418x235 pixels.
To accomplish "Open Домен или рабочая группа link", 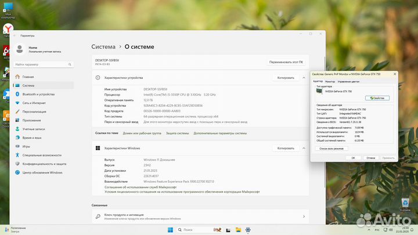I will 142,133.
